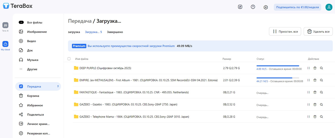Switch to the Завершено tab

coord(115,32)
